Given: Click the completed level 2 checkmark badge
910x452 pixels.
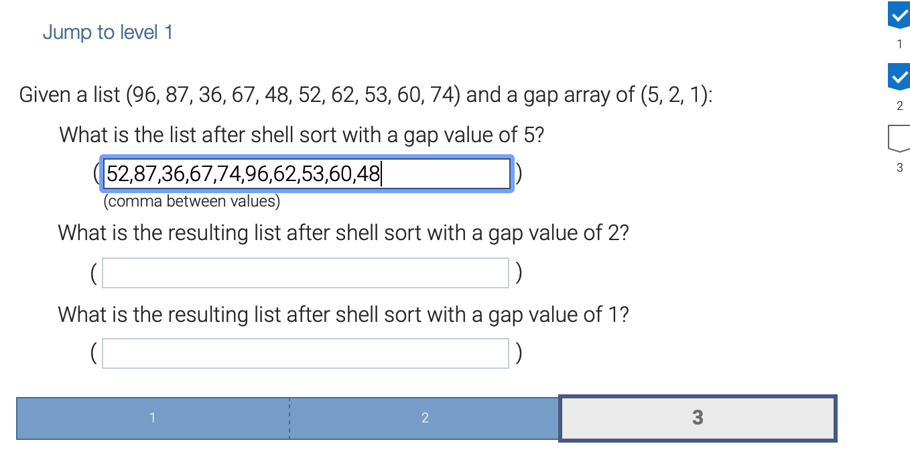Looking at the screenshot, I should (x=899, y=76).
